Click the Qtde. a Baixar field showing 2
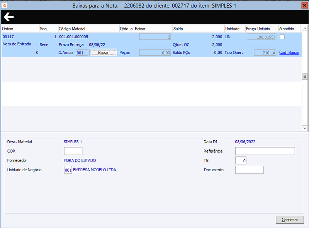 (x=155, y=37)
